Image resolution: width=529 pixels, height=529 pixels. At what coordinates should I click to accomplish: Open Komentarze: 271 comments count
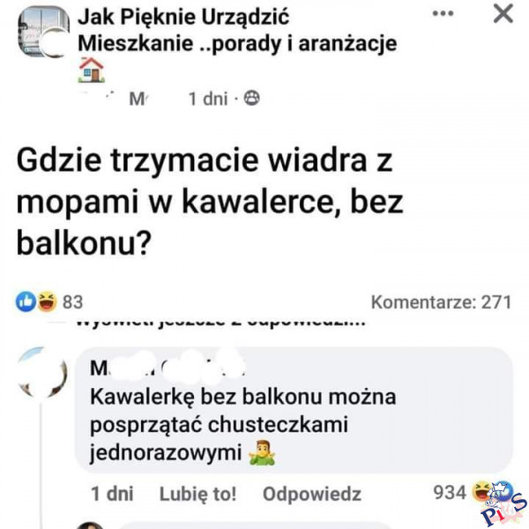(441, 302)
